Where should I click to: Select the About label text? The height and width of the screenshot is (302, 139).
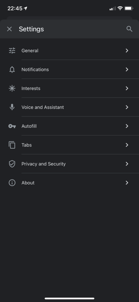coord(28,183)
